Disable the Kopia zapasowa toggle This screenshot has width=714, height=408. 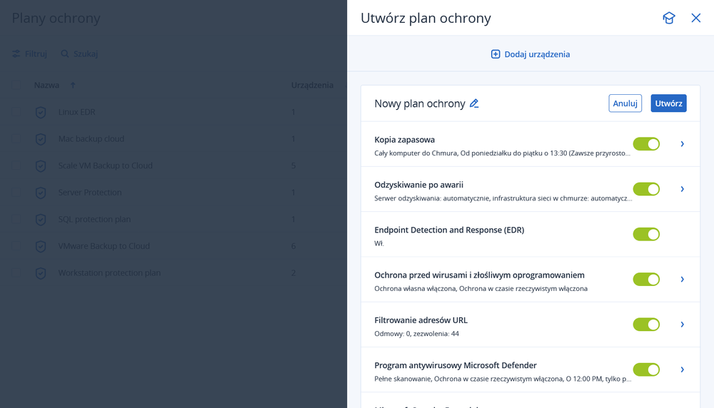click(x=646, y=144)
